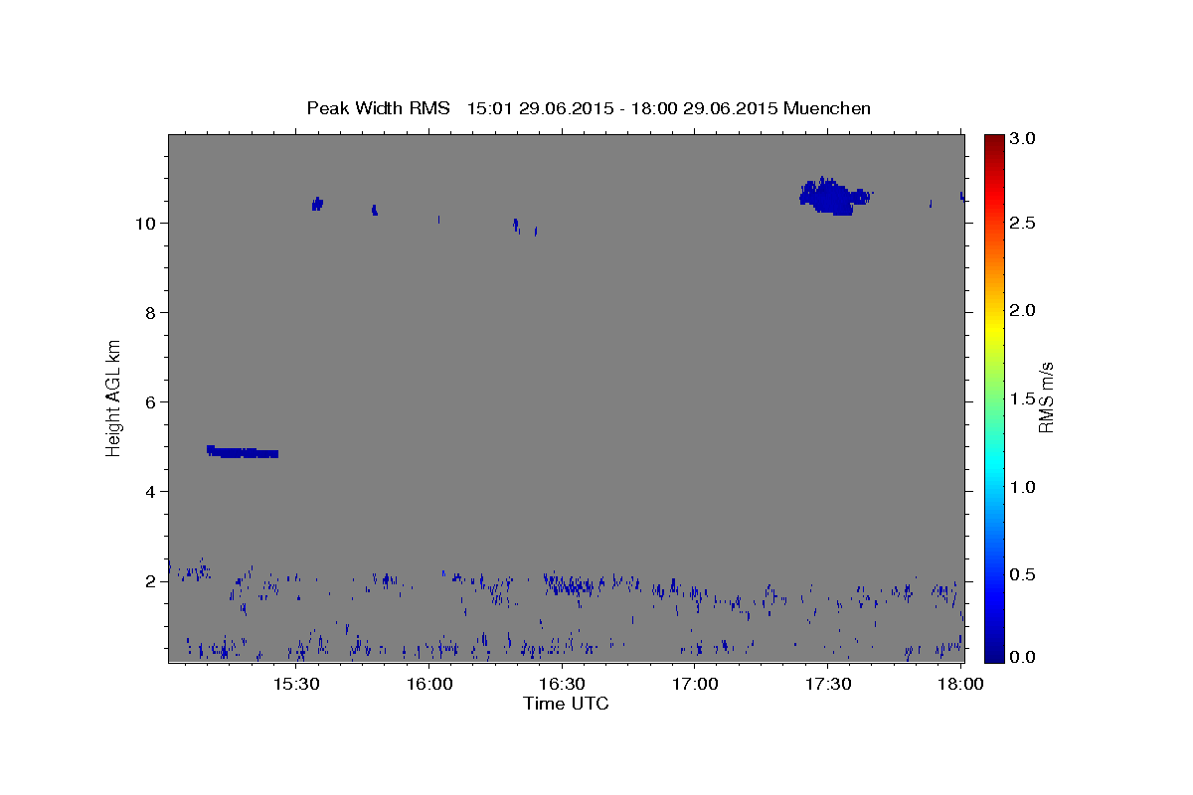Click the 'Muenchen' station name in title
The width and height of the screenshot is (1193, 795).
827,107
